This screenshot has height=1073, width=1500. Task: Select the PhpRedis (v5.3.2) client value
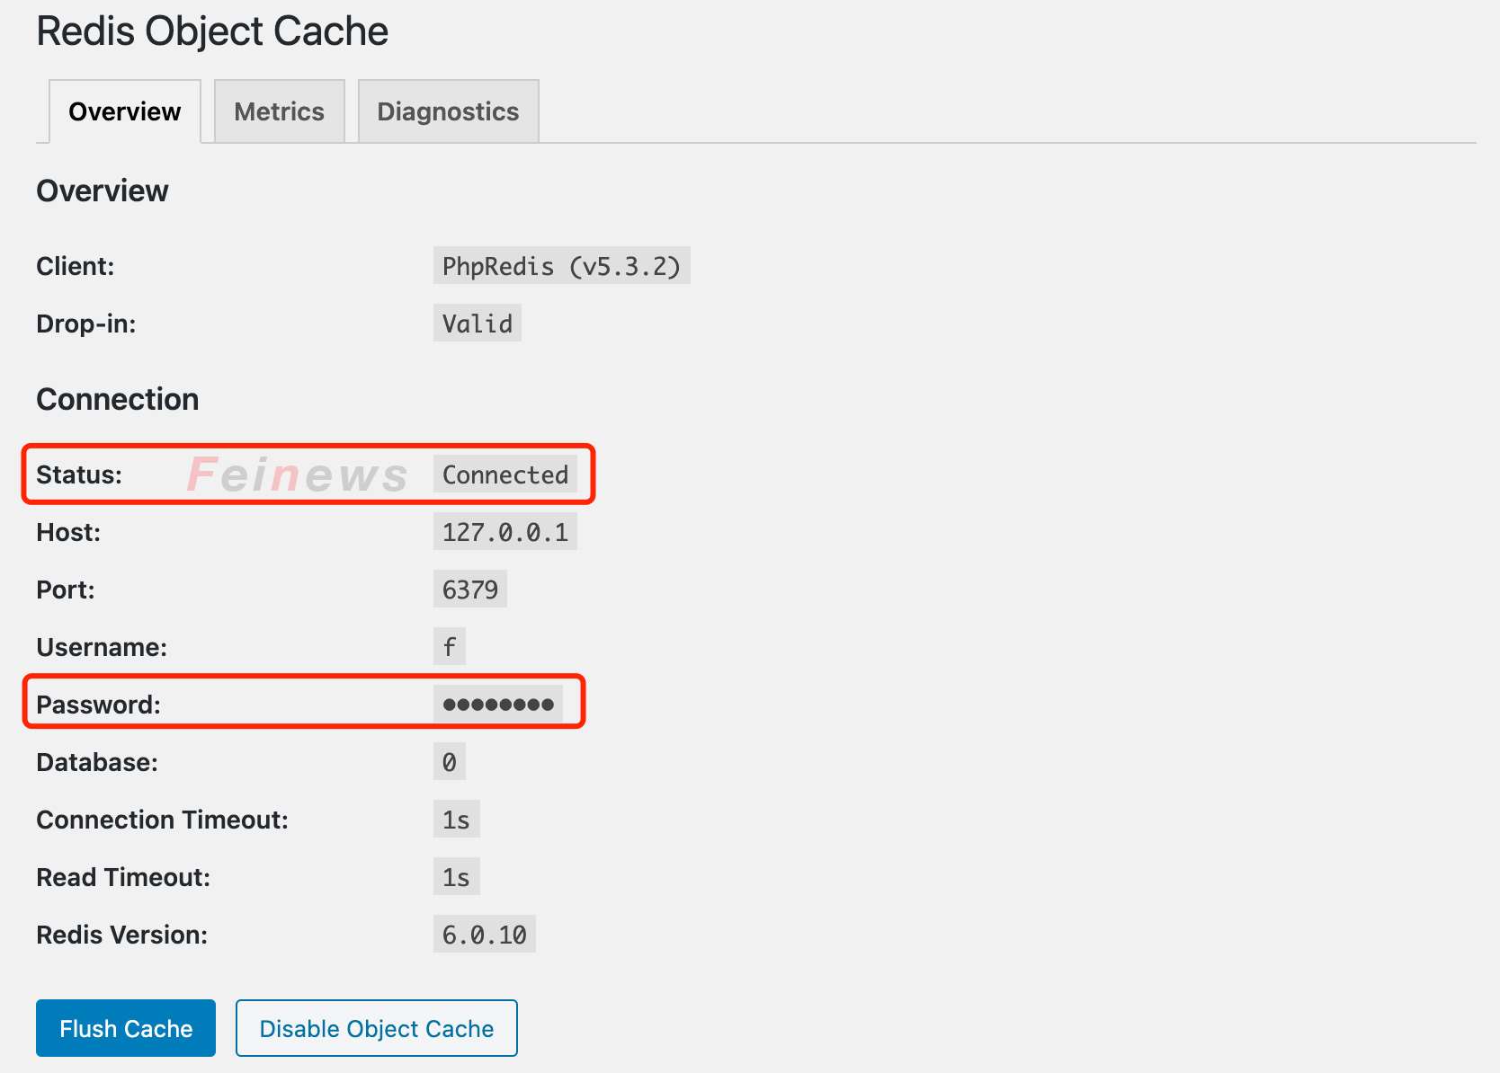(x=562, y=266)
